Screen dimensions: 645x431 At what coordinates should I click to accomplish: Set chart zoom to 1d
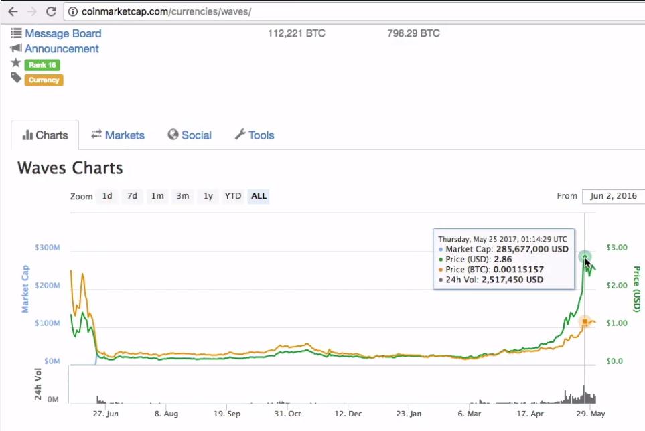(x=107, y=196)
